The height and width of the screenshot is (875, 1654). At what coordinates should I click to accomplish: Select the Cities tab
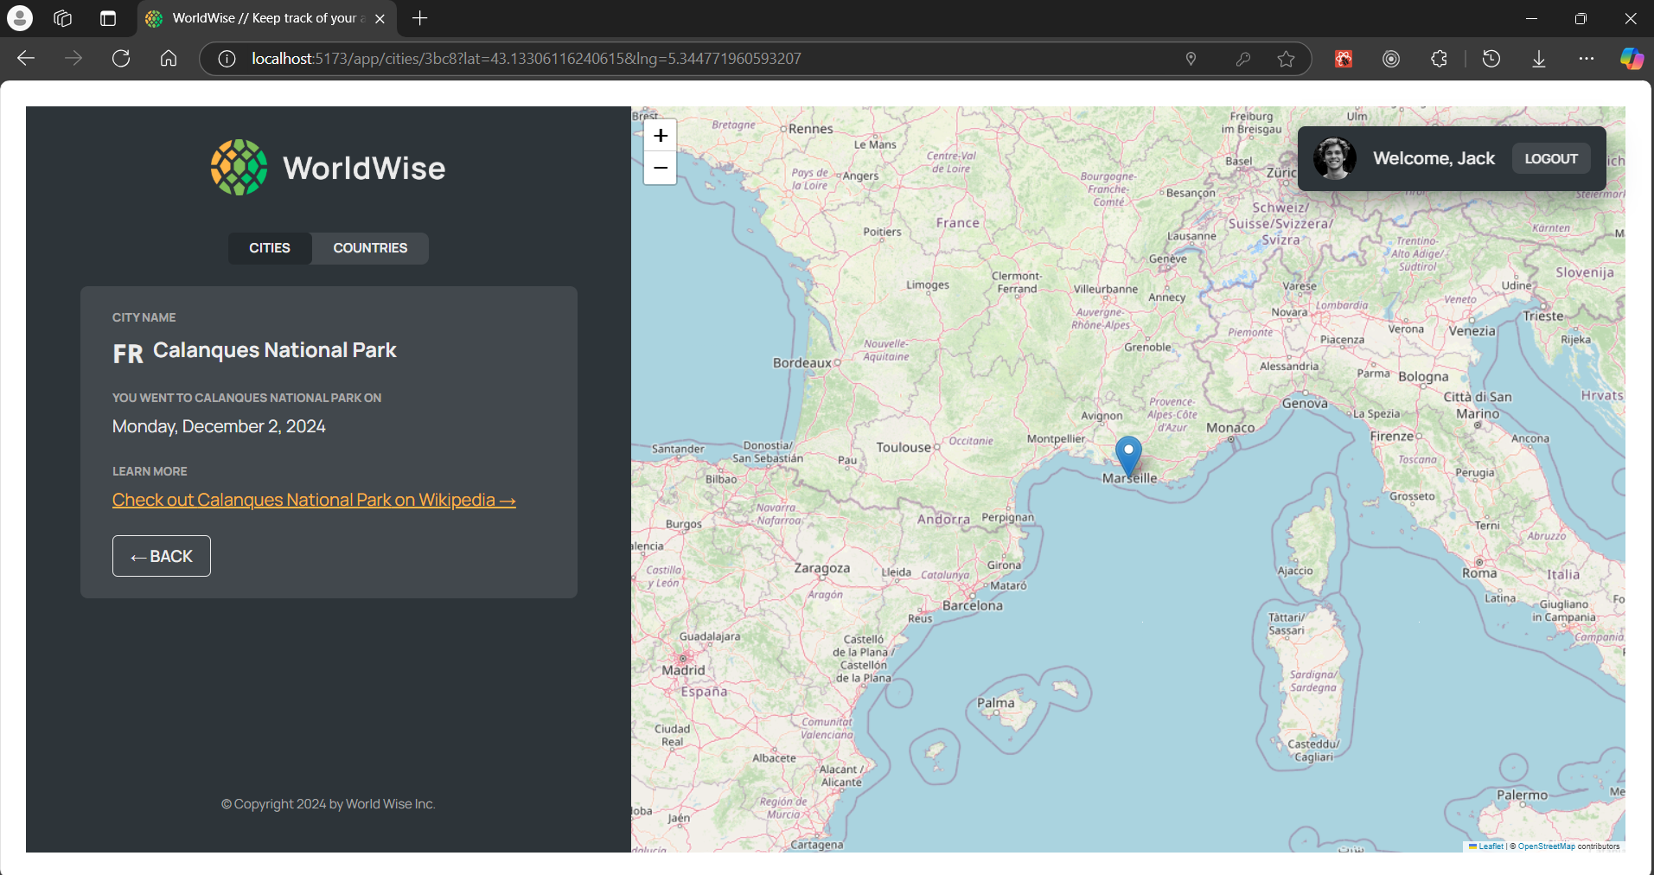point(270,248)
